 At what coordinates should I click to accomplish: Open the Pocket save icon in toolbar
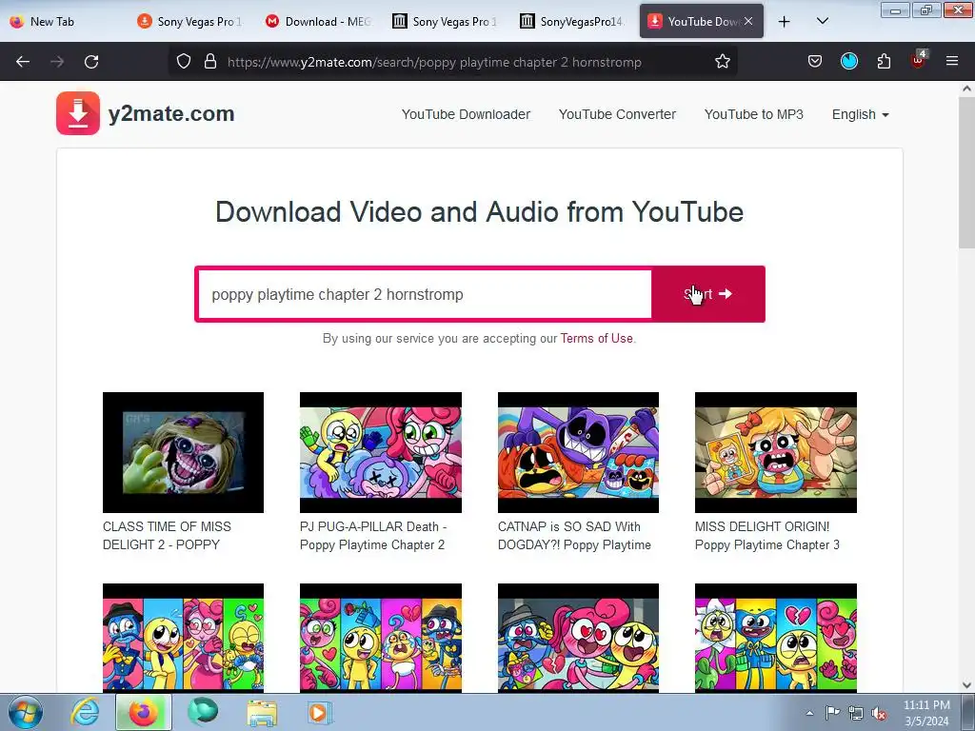pyautogui.click(x=815, y=61)
